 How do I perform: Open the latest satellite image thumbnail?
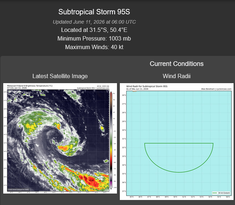(60, 138)
